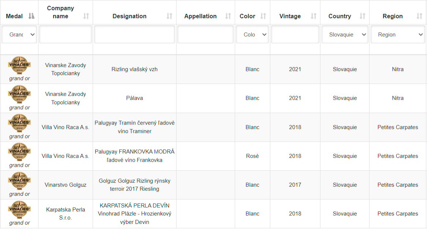Viewport: 427px width, 229px height.
Task: Select 'Rizling vlašský vzh' designation cell
Action: coord(134,69)
